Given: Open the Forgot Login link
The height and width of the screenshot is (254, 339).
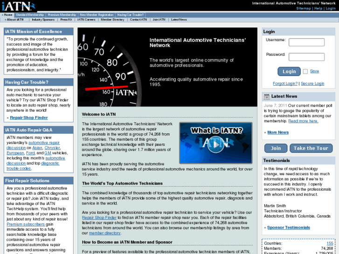Looking at the screenshot, I should [285, 83].
